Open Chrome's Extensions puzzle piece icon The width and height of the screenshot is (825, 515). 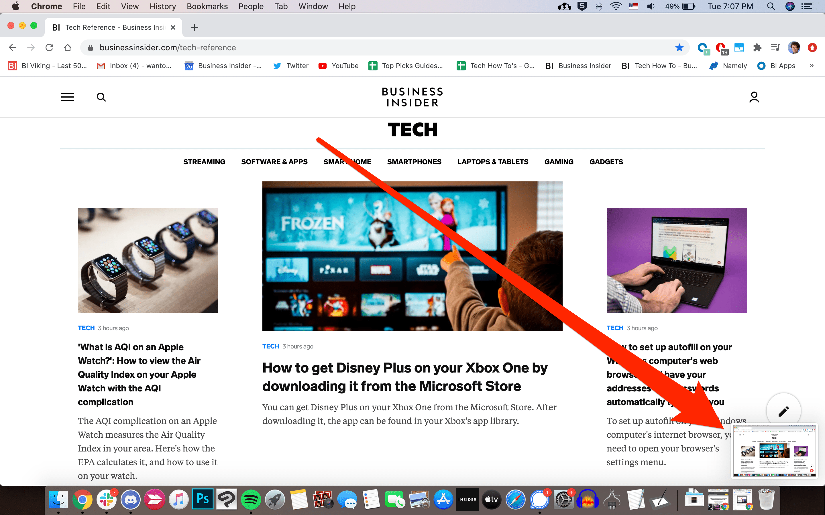757,47
